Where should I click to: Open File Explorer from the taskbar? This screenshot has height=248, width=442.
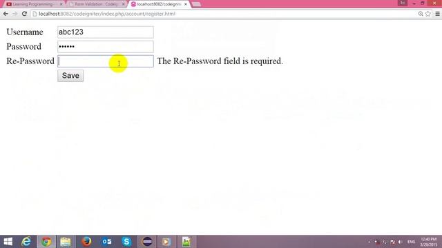point(66,242)
